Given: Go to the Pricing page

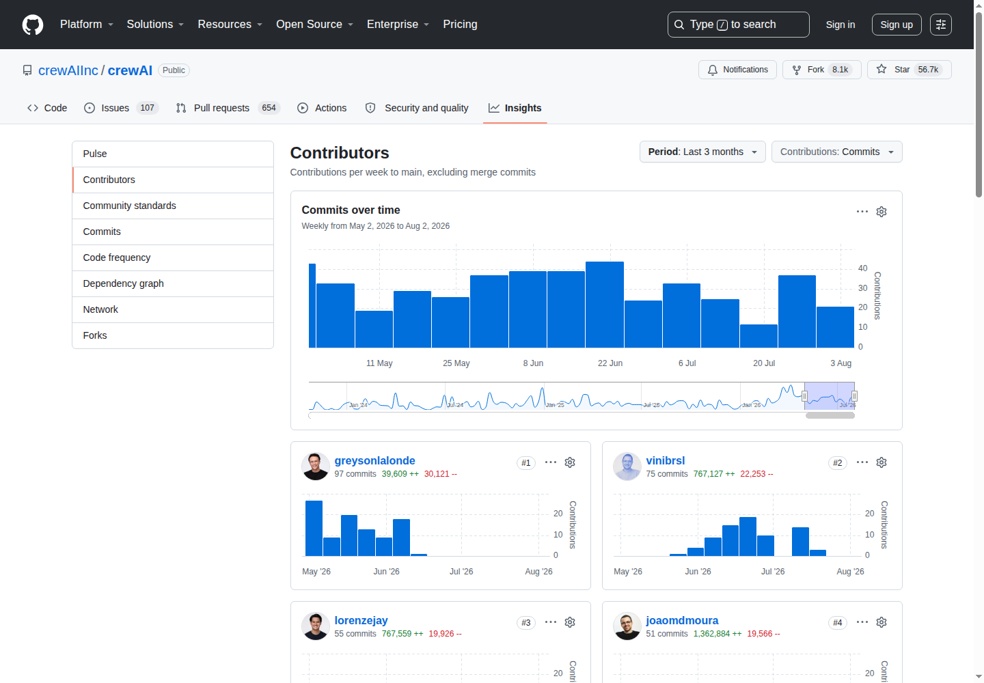Looking at the screenshot, I should [461, 25].
